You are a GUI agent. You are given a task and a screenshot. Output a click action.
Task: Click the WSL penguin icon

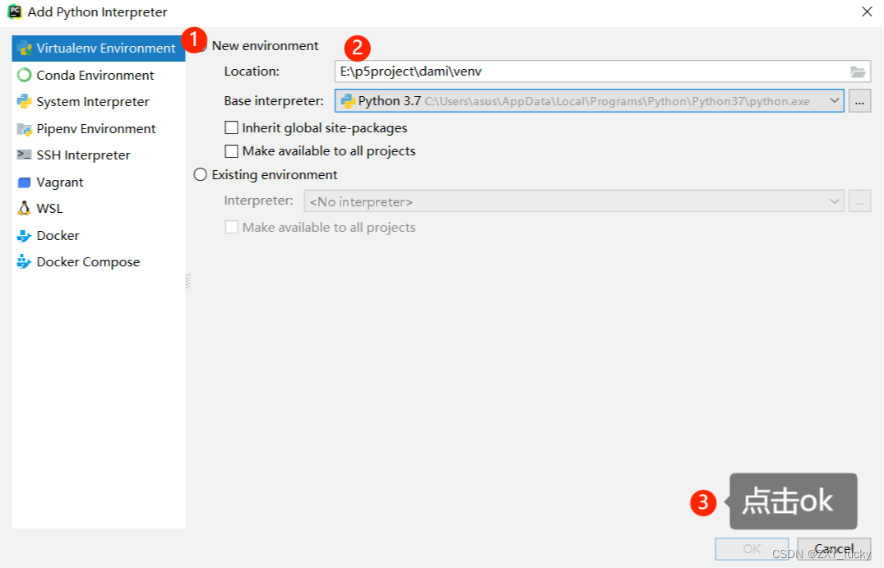click(x=24, y=209)
